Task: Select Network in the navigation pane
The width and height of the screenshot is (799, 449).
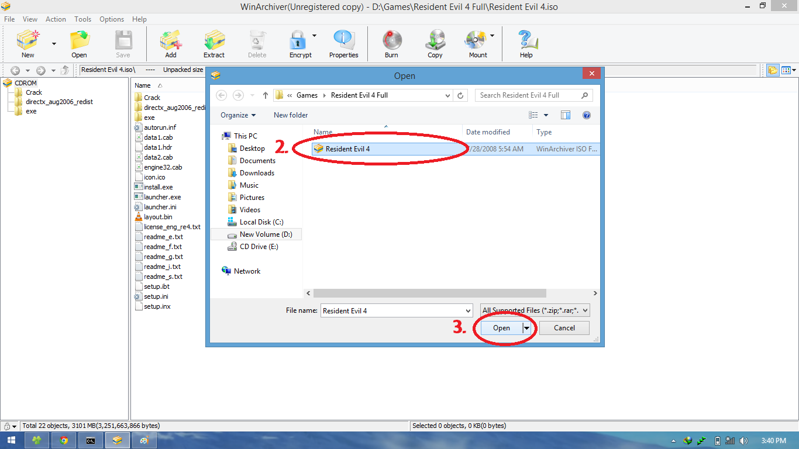Action: (247, 271)
